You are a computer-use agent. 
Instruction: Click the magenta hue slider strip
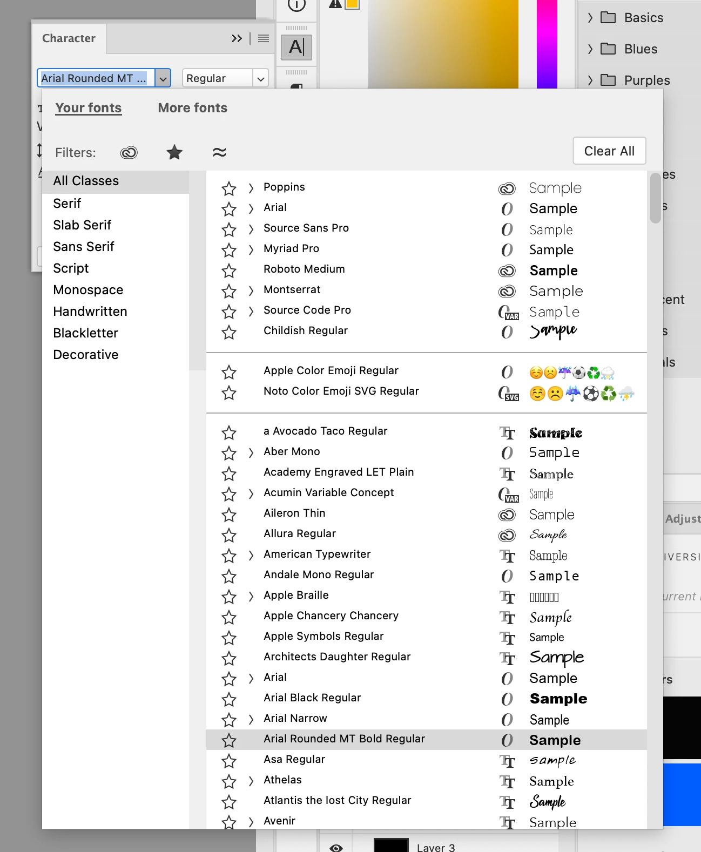(547, 43)
